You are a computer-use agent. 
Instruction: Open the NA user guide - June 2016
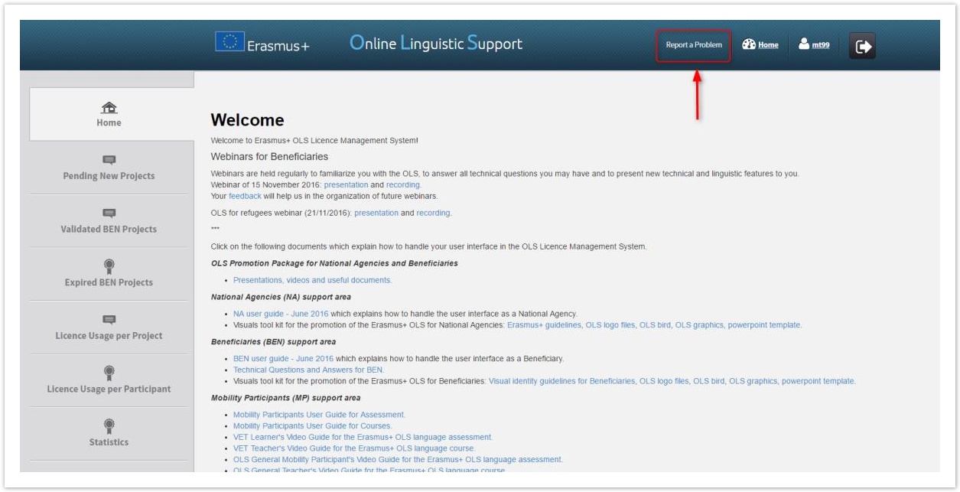pyautogui.click(x=281, y=314)
